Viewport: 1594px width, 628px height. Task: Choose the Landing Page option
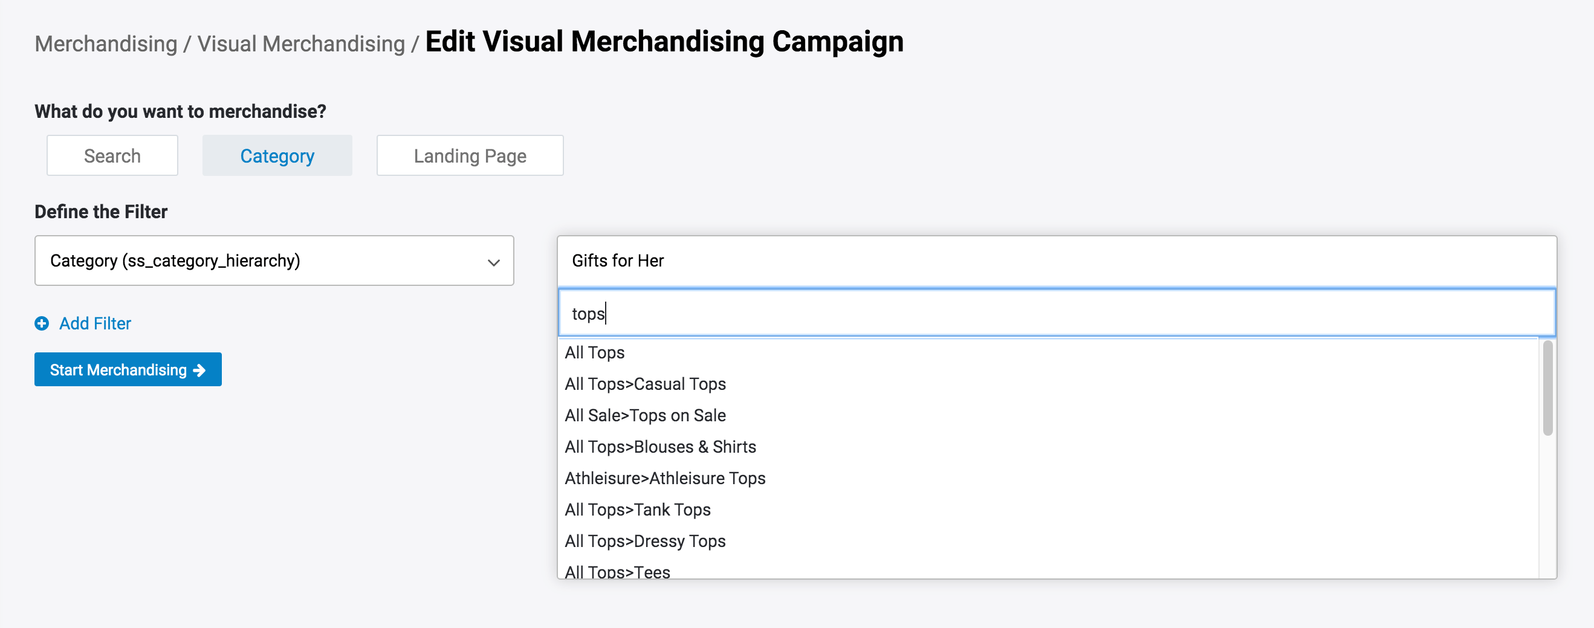(x=469, y=156)
